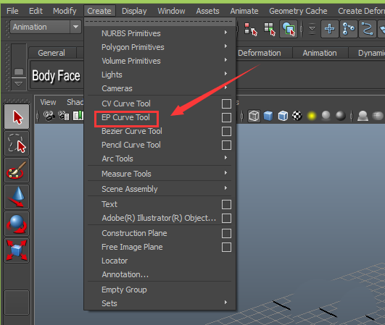The image size is (385, 325).
Task: Choose EP Curve Tool
Action: (x=125, y=117)
